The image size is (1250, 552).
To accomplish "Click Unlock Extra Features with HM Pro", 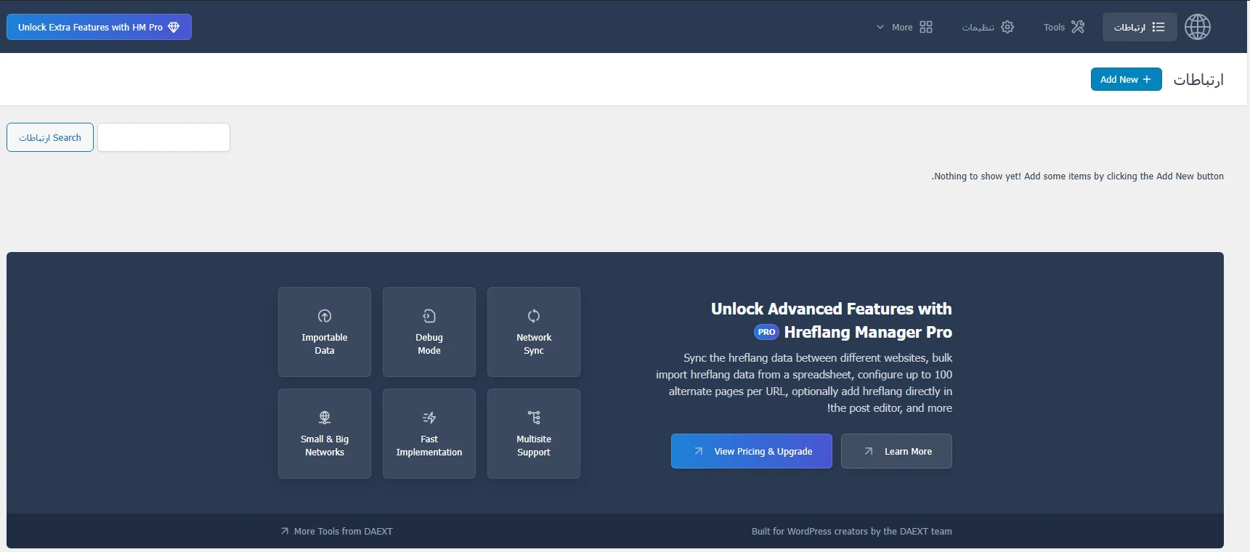I will click(99, 27).
